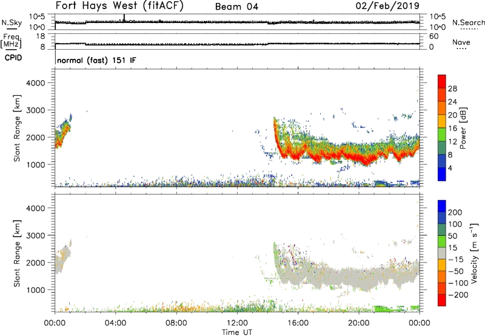This screenshot has width=485, height=336.
Task: Click the velocity colorbar title in m/s
Action: 474,254
